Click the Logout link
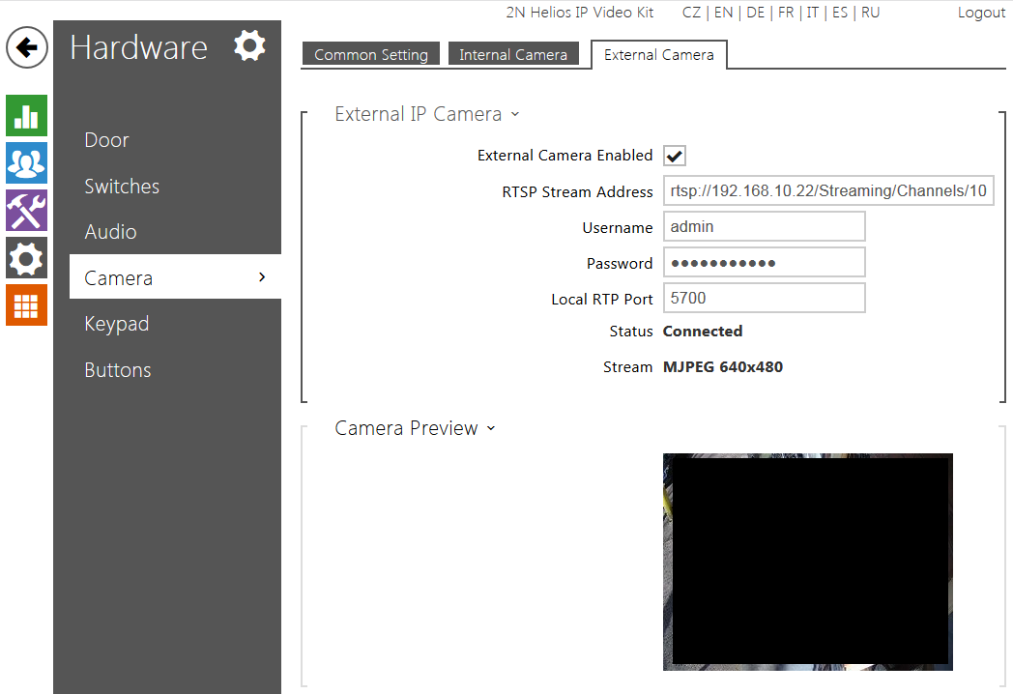 point(980,13)
